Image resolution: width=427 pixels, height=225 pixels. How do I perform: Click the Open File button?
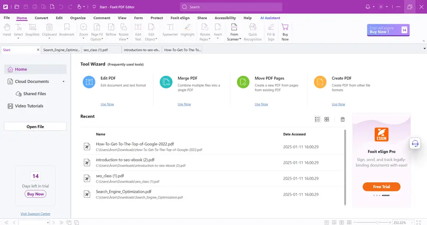(35, 127)
